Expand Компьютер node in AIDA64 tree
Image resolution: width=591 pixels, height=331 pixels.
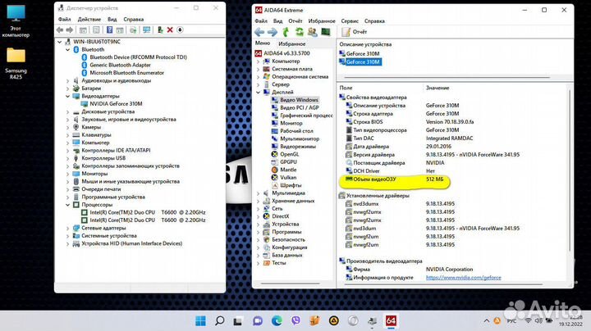[x=259, y=61]
